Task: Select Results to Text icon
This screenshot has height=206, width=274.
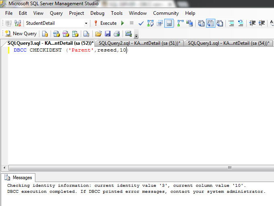Action: [x=201, y=23]
